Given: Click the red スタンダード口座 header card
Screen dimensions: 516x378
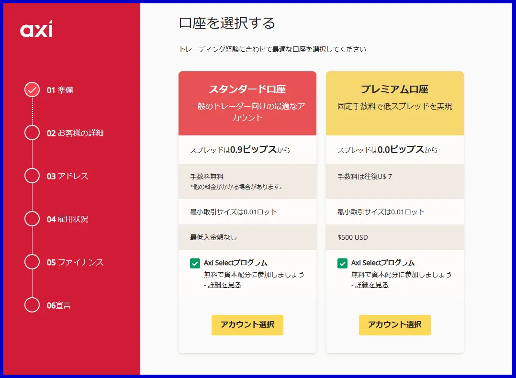Looking at the screenshot, I should coord(247,103).
